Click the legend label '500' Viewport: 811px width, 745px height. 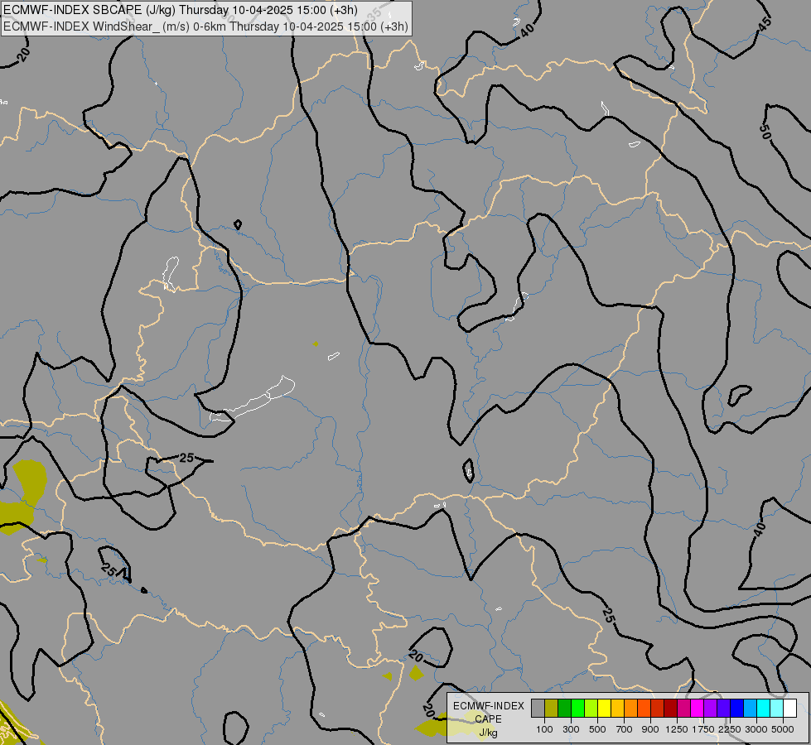click(x=597, y=729)
